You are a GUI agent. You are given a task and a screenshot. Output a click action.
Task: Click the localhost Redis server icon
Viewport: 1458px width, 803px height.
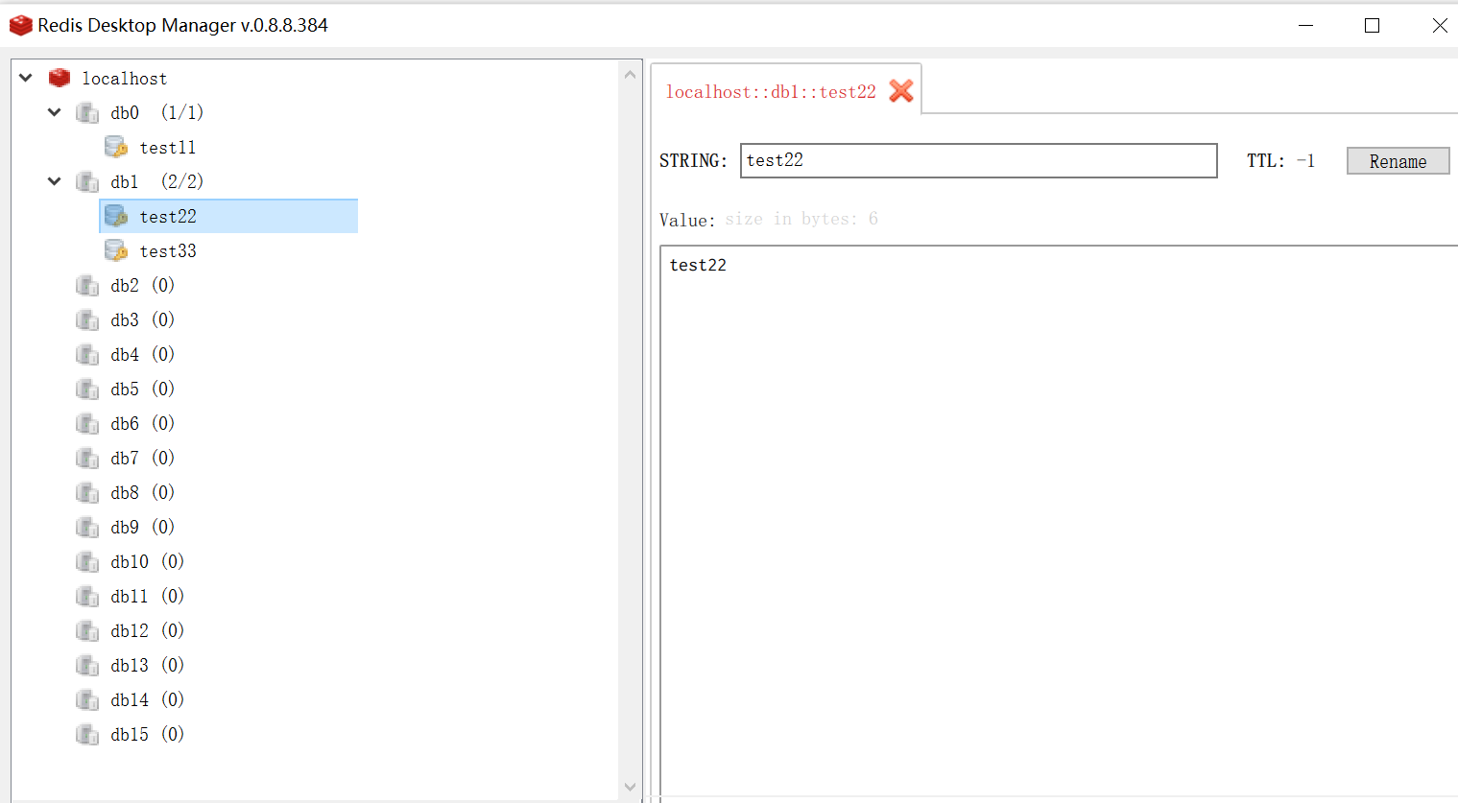coord(60,78)
